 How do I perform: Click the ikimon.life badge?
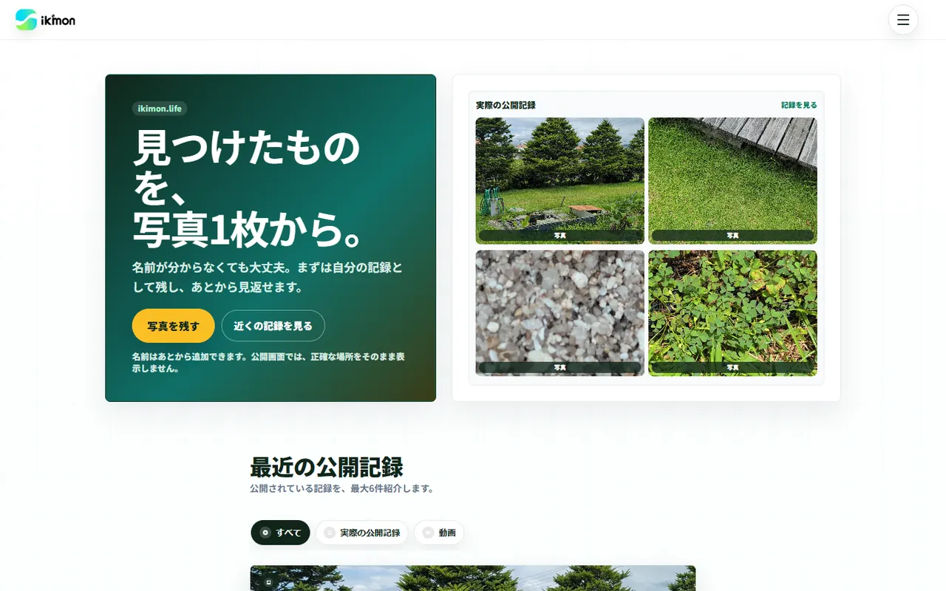click(x=160, y=109)
